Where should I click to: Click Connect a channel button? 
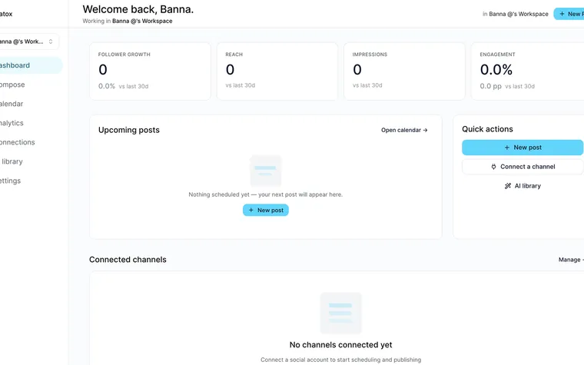pyautogui.click(x=523, y=167)
